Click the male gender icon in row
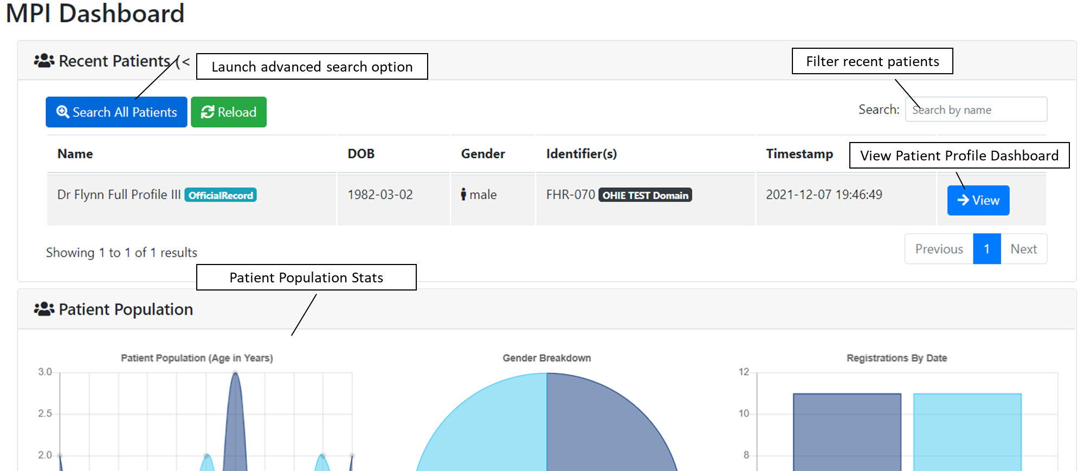The height and width of the screenshot is (471, 1084). 463,195
